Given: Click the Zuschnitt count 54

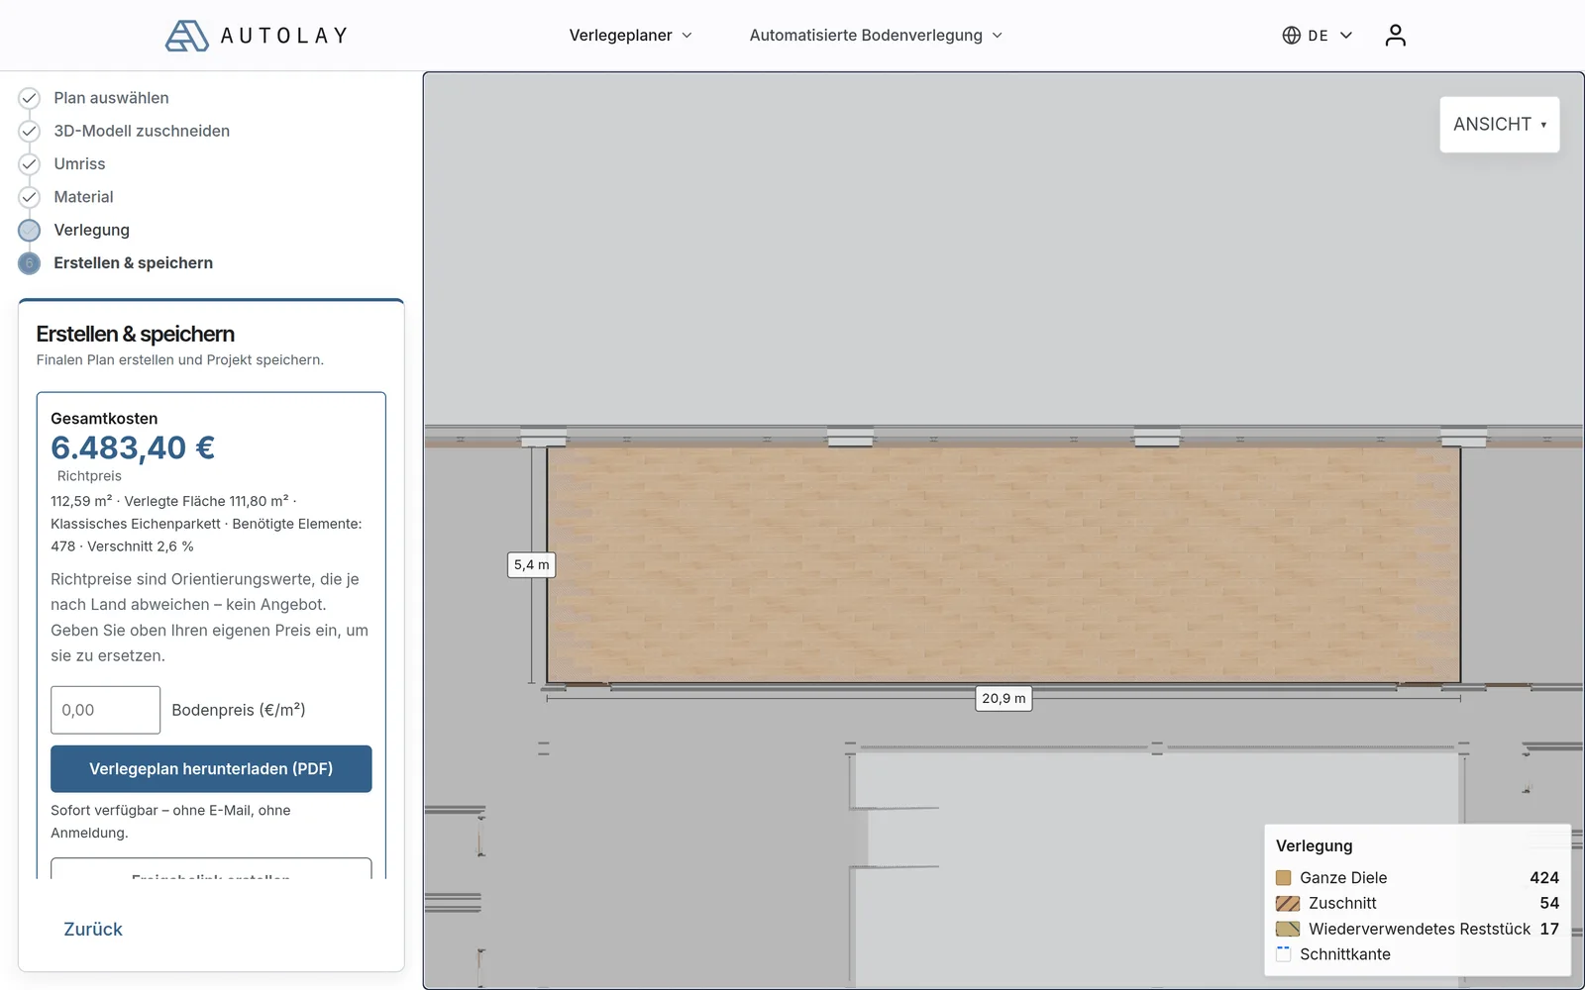Looking at the screenshot, I should tap(1549, 904).
